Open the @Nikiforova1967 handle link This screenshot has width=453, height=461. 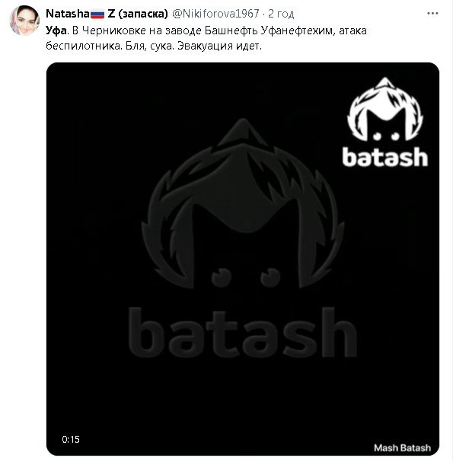(x=215, y=14)
